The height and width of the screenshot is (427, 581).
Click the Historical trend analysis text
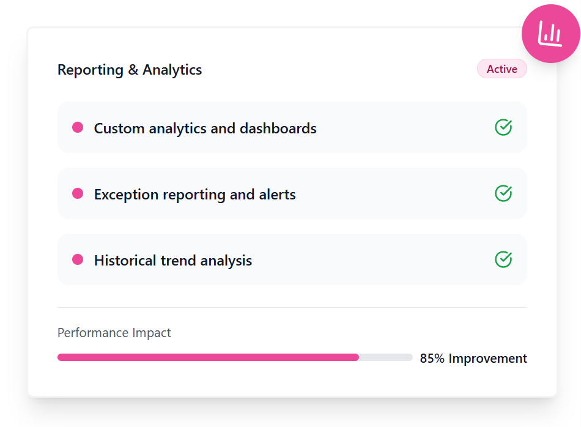click(172, 261)
